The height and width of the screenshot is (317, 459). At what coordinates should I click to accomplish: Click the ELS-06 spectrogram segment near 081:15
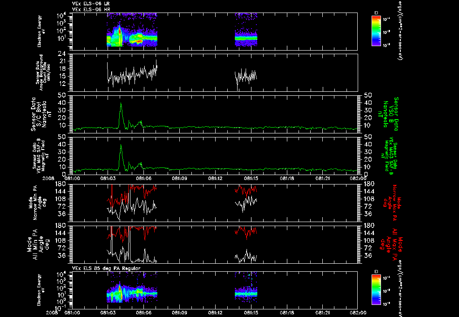pos(246,38)
